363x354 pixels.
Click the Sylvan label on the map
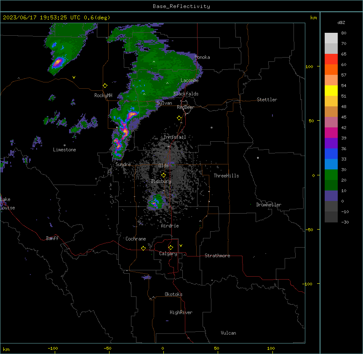coord(164,103)
